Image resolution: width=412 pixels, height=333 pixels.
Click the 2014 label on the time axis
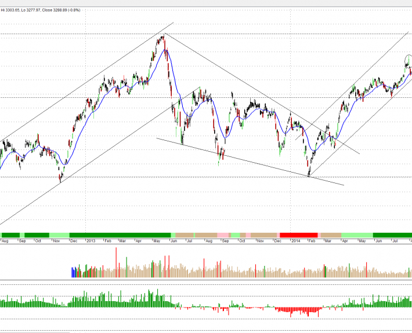tap(295, 240)
